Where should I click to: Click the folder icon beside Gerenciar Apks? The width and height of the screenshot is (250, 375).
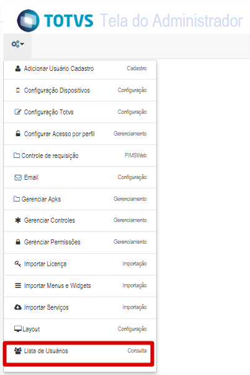click(x=17, y=199)
